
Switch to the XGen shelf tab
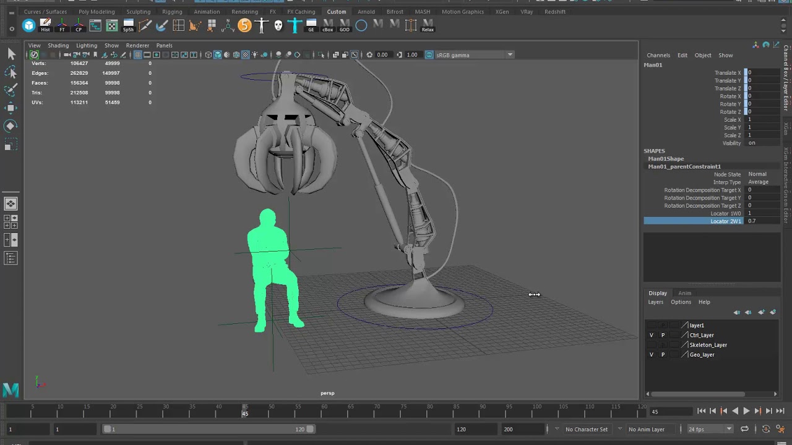502,11
